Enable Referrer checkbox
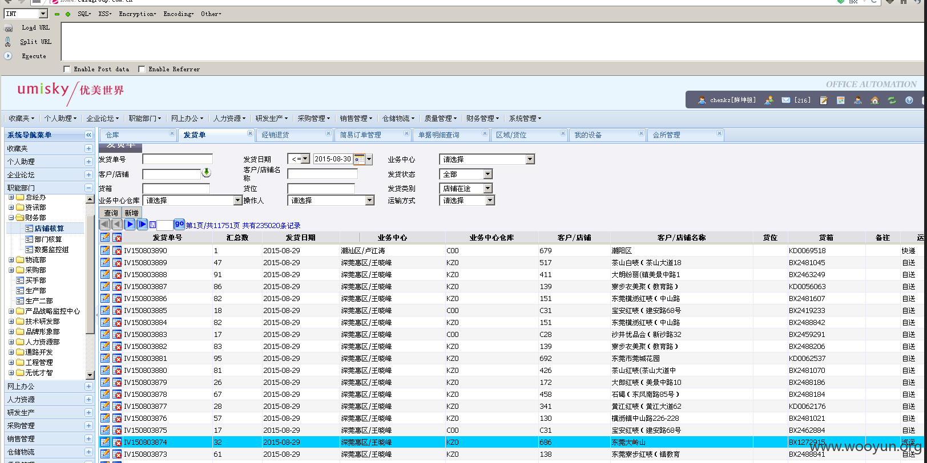927x463 pixels. (142, 69)
